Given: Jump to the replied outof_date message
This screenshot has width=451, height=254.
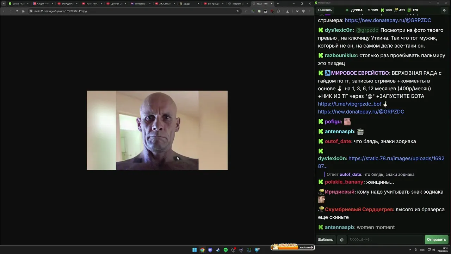Looking at the screenshot, I should pyautogui.click(x=370, y=174).
